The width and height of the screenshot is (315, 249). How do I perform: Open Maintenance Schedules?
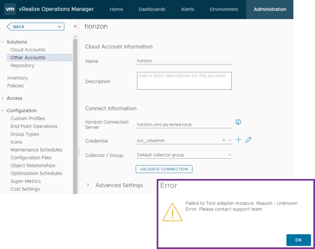(x=36, y=150)
